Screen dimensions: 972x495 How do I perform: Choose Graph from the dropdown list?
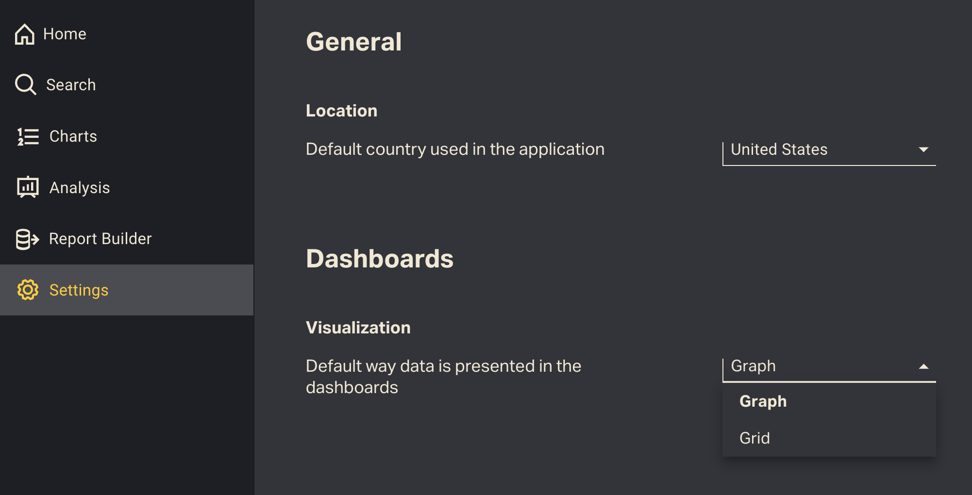pos(763,401)
